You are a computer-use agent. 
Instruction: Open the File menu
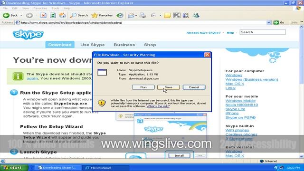5,9
